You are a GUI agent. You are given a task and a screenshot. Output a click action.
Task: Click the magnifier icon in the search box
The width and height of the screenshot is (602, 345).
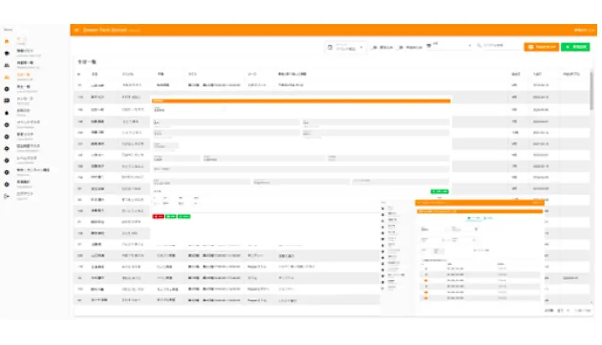(x=479, y=46)
